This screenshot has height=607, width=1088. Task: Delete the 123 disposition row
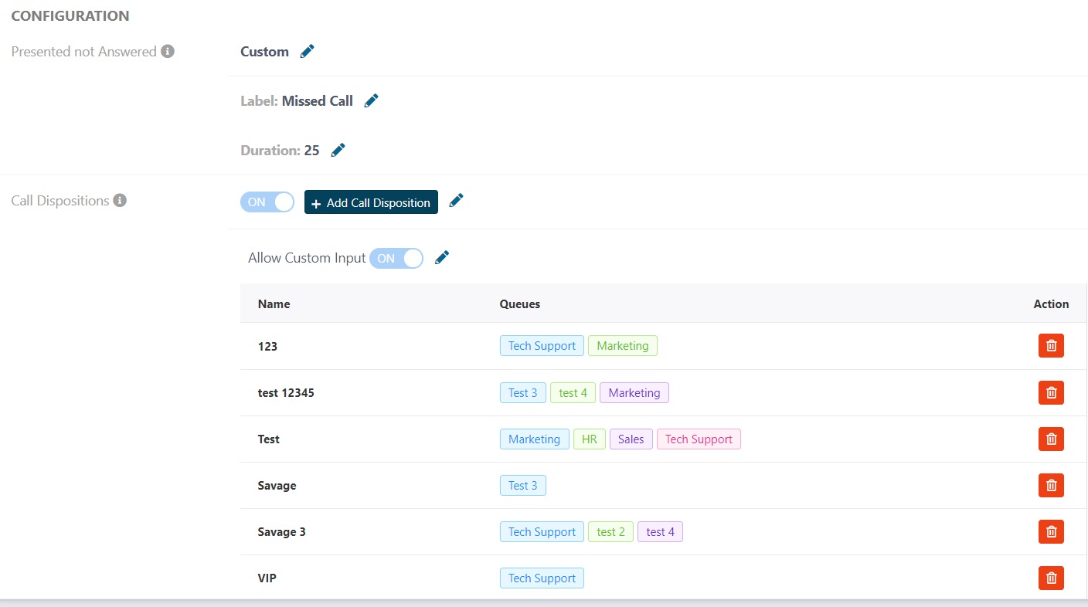(x=1051, y=346)
